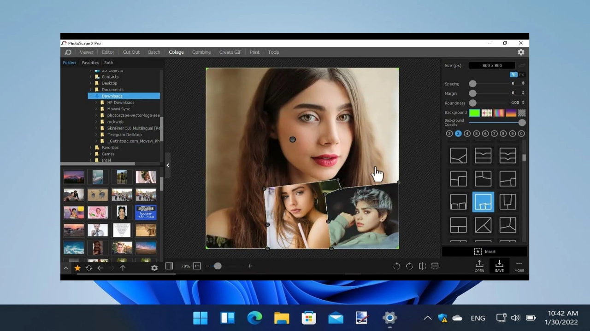Click the Background Opacity slider handle

click(x=522, y=123)
